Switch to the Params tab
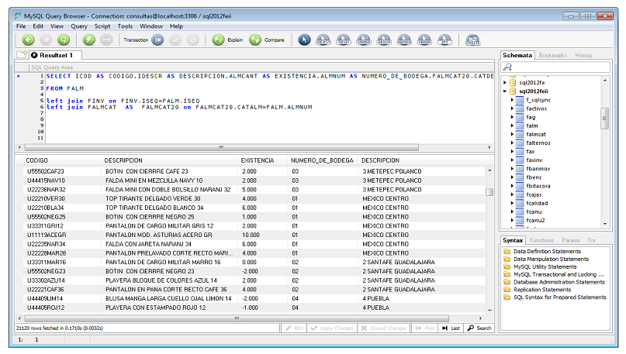 [x=571, y=240]
